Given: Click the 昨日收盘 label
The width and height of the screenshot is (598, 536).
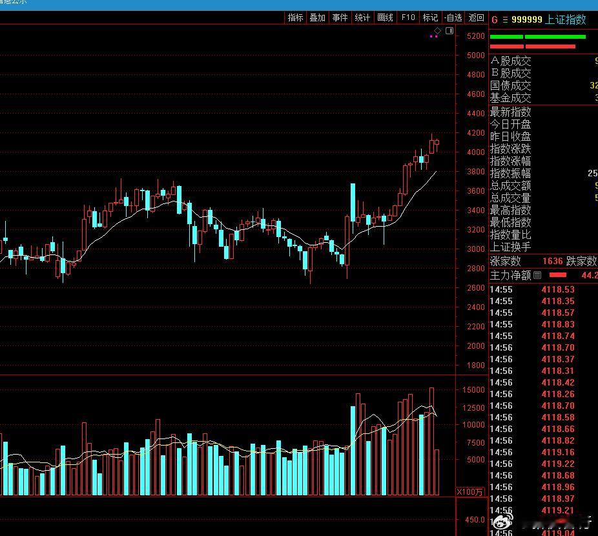Looking at the screenshot, I should (510, 136).
